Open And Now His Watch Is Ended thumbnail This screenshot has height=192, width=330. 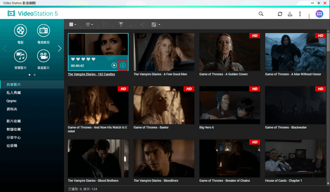98,105
